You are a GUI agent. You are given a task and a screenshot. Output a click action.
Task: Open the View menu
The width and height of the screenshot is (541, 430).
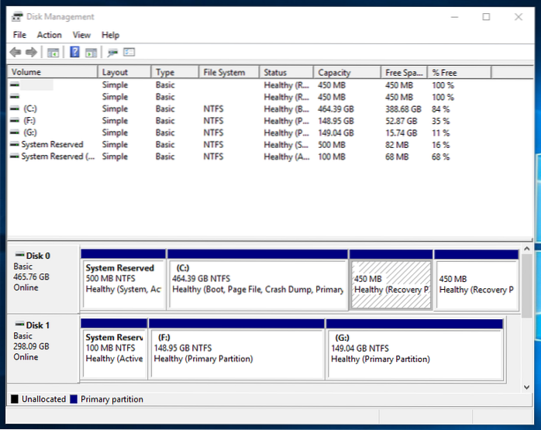81,35
